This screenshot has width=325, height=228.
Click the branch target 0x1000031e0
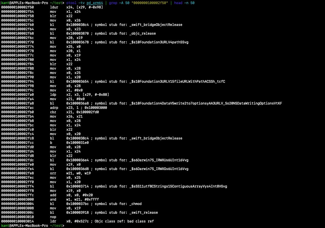click(x=78, y=143)
